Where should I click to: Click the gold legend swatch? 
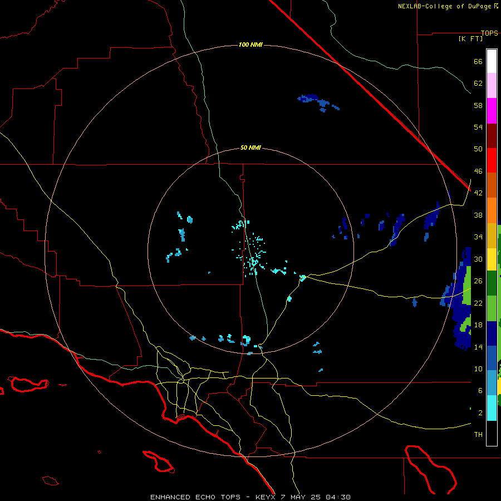492,235
